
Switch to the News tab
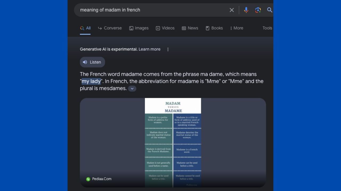[190, 28]
